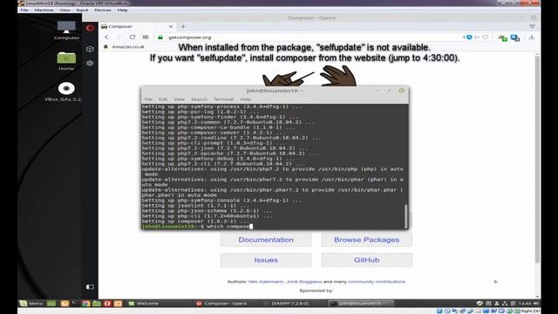Open the Jordi Boggiano author link

(x=304, y=282)
